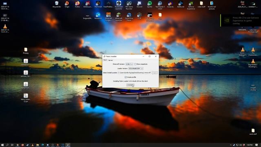The height and width of the screenshot is (147, 261).
Task: Click the install location path field
Action: click(135, 73)
